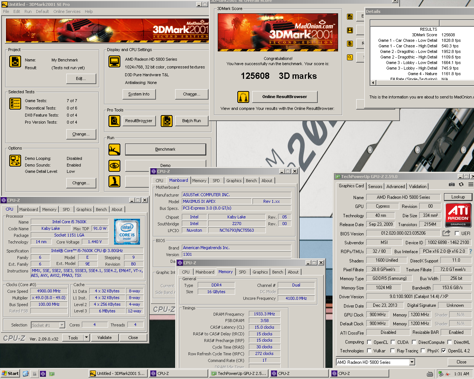
Task: Click the icon beside Online ResultBrowser button
Action: pos(243,97)
